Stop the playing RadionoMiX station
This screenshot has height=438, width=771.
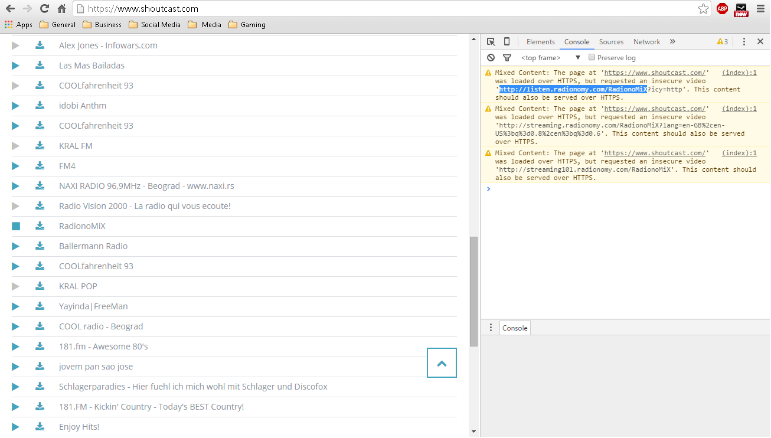(16, 226)
